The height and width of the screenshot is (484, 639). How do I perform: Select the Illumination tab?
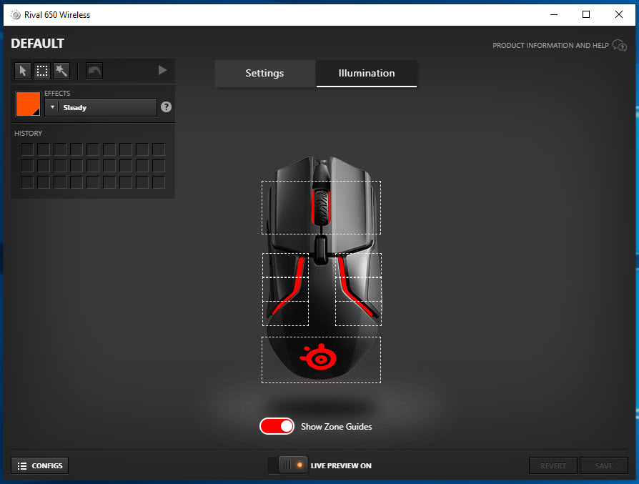click(367, 74)
